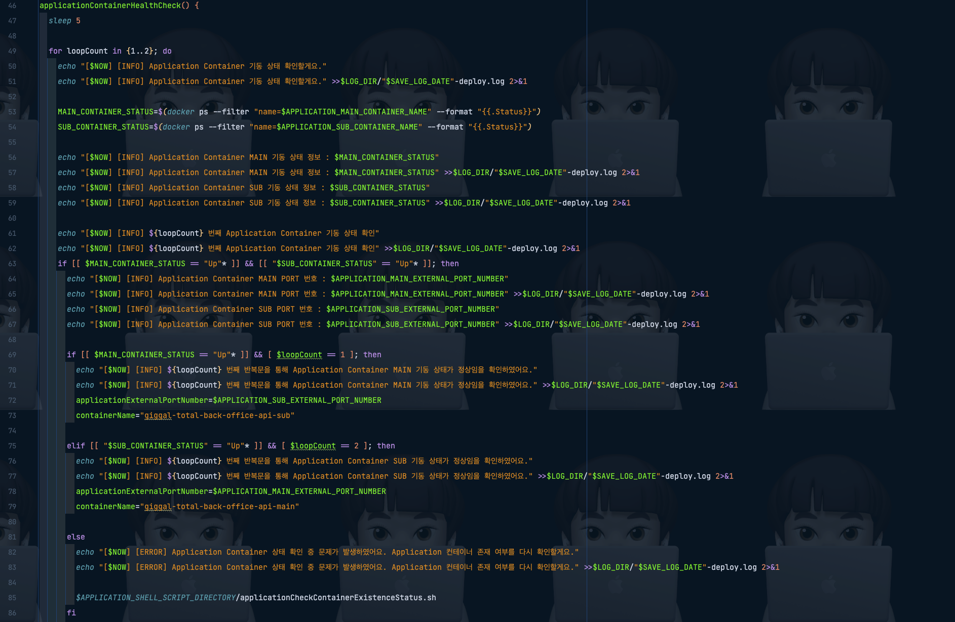This screenshot has width=955, height=622.
Task: Click 'docker' command on line 53
Action: (181, 112)
